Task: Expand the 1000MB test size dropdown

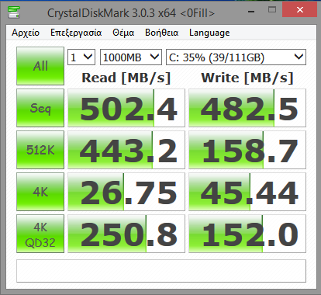Action: [131, 57]
